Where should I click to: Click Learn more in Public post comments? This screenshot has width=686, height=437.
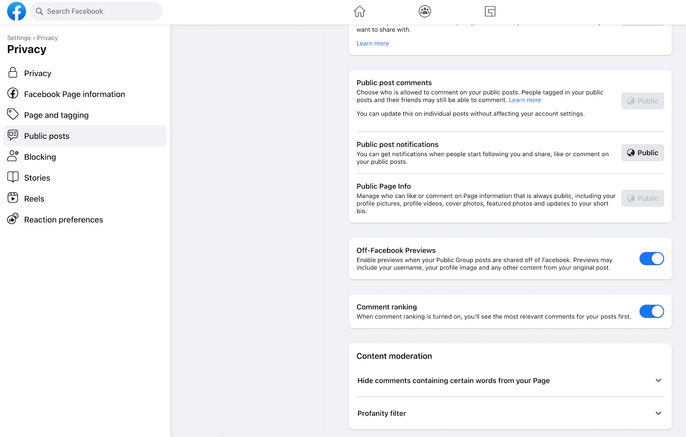pyautogui.click(x=525, y=100)
